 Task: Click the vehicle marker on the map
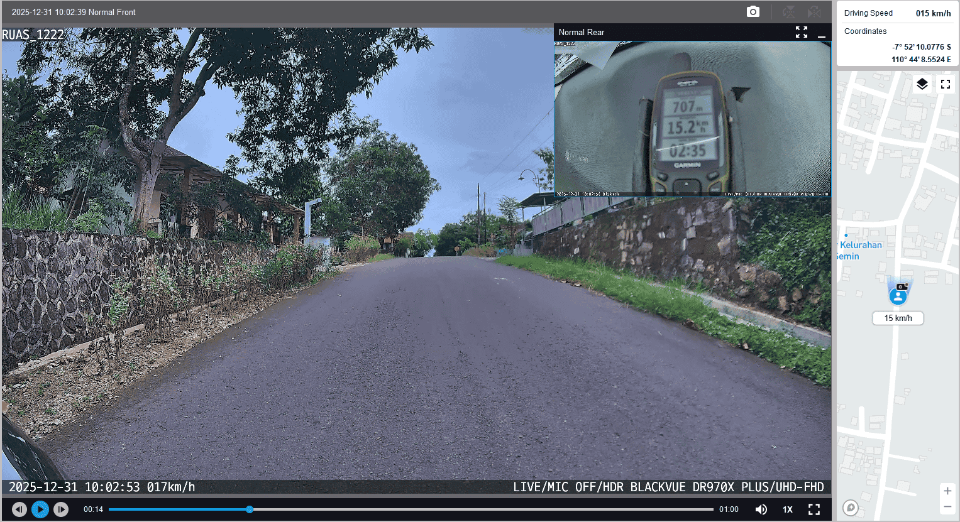tap(898, 295)
